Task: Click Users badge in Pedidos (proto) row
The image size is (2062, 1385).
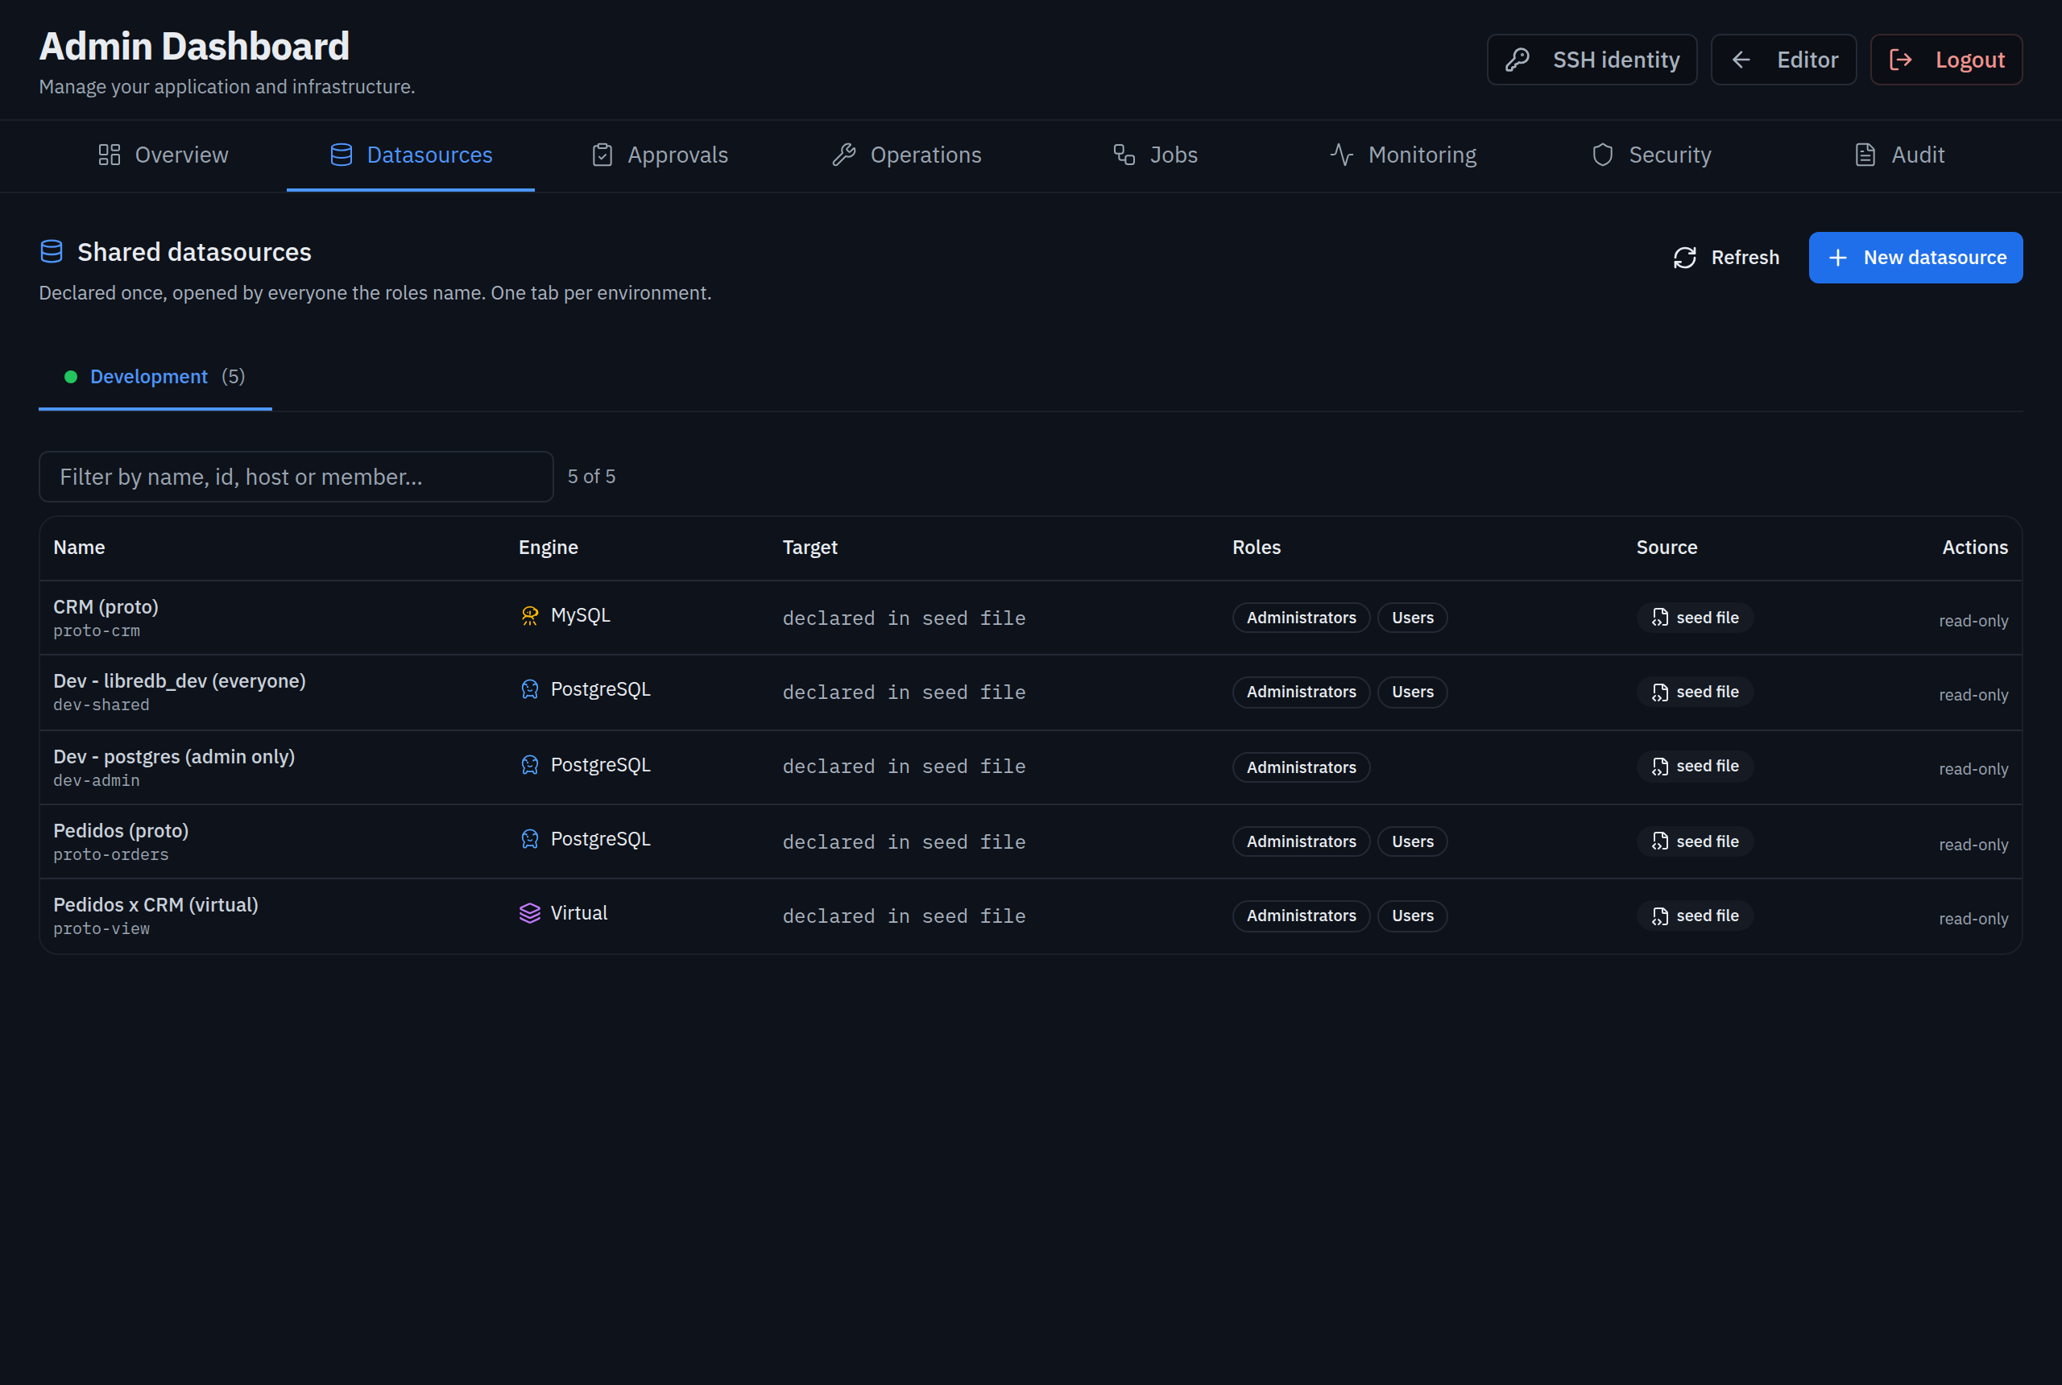Action: click(1413, 841)
